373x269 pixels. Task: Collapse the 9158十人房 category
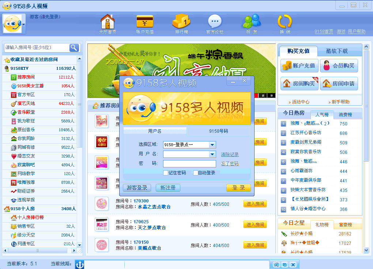tap(7, 209)
